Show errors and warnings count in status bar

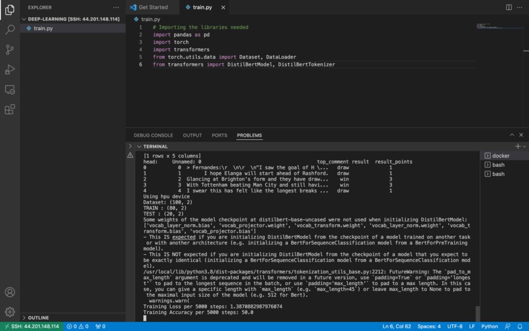click(77, 326)
